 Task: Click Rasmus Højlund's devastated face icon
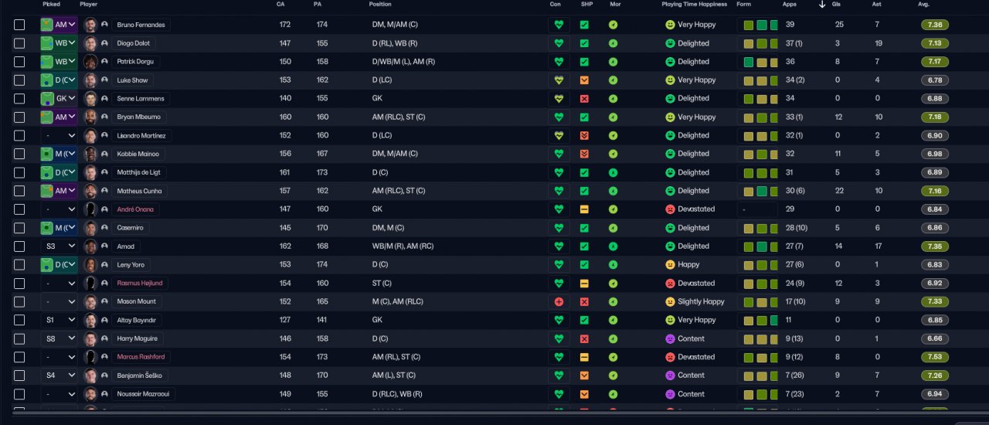(670, 284)
